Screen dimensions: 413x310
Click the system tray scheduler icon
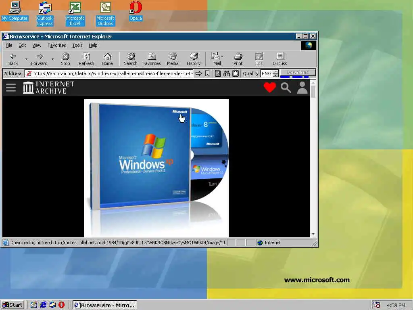pos(376,305)
